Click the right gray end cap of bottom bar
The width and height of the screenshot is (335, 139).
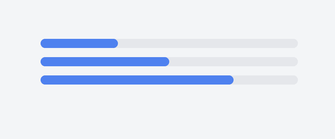(295, 80)
